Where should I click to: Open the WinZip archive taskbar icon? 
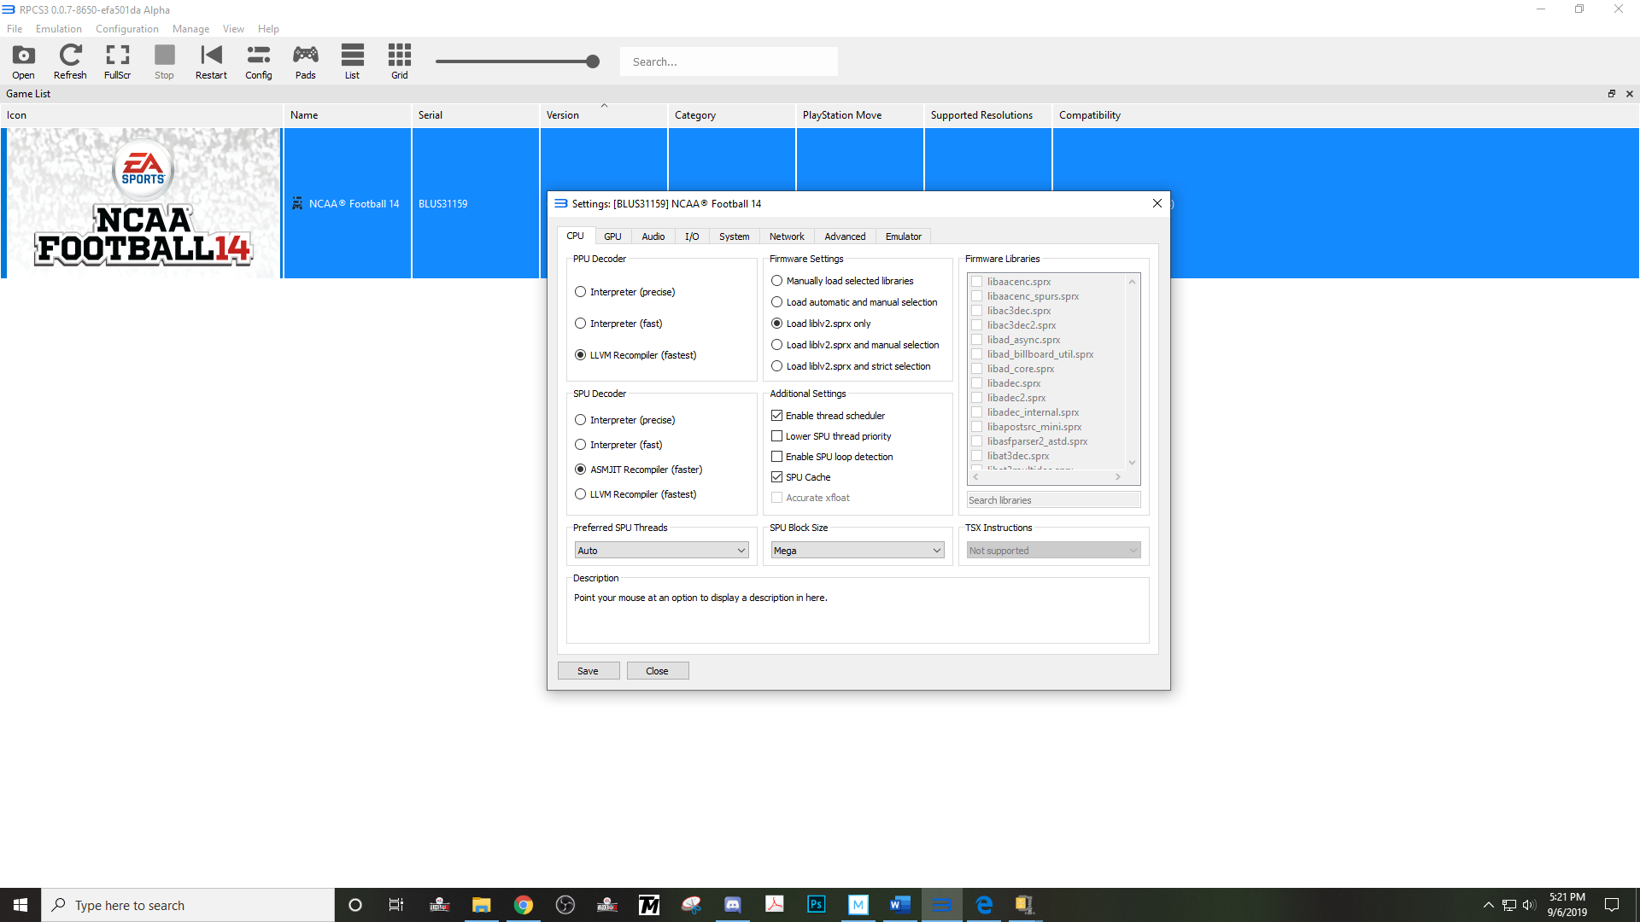pyautogui.click(x=1025, y=905)
